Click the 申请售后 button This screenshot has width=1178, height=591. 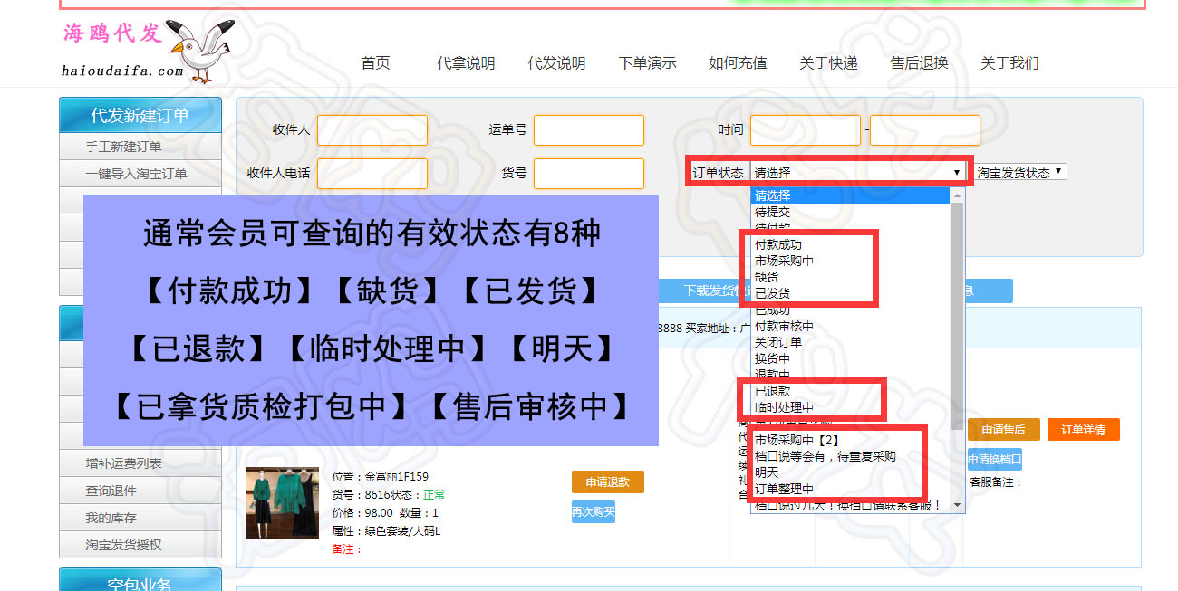(x=1002, y=430)
